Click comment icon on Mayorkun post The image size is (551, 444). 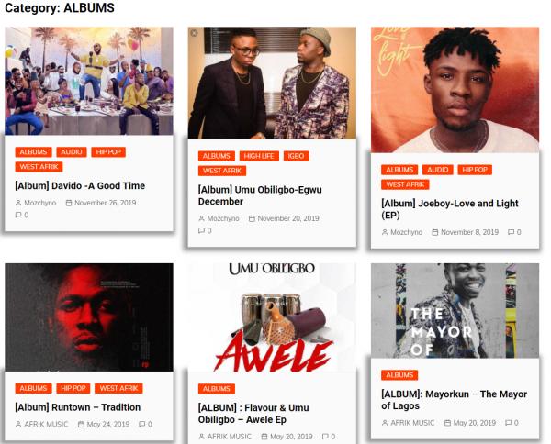[509, 423]
